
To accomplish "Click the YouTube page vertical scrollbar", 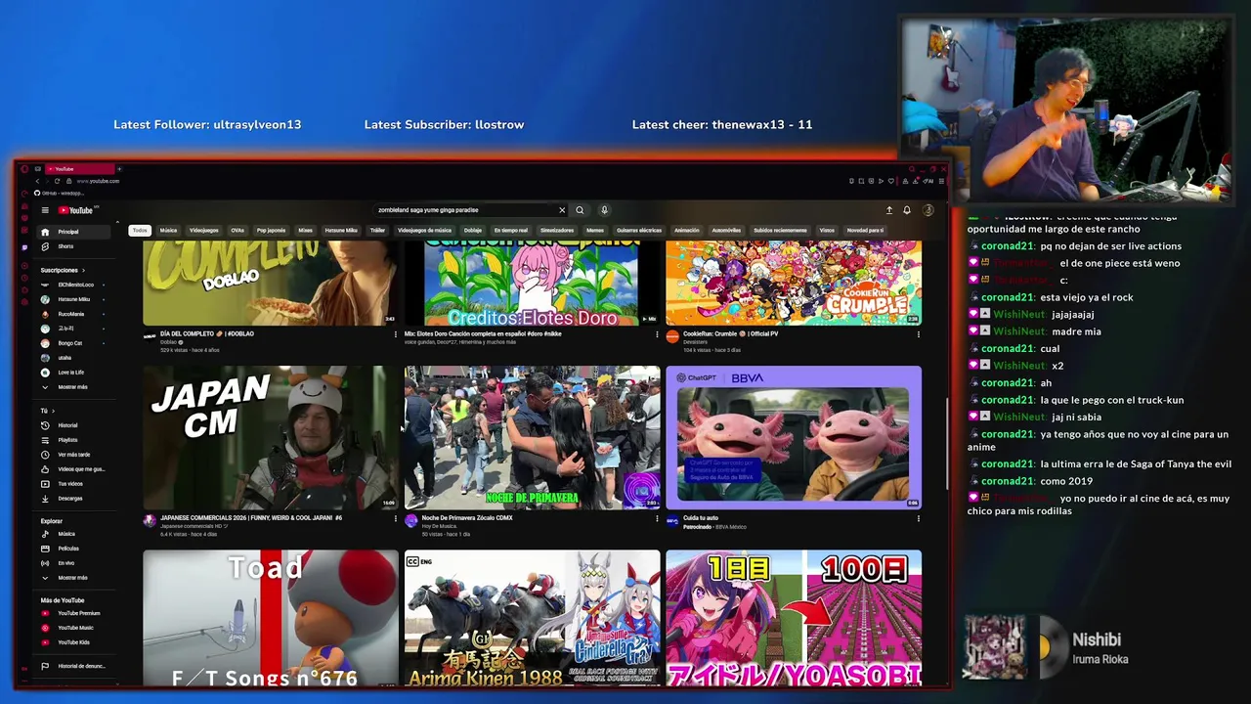I will (945, 445).
